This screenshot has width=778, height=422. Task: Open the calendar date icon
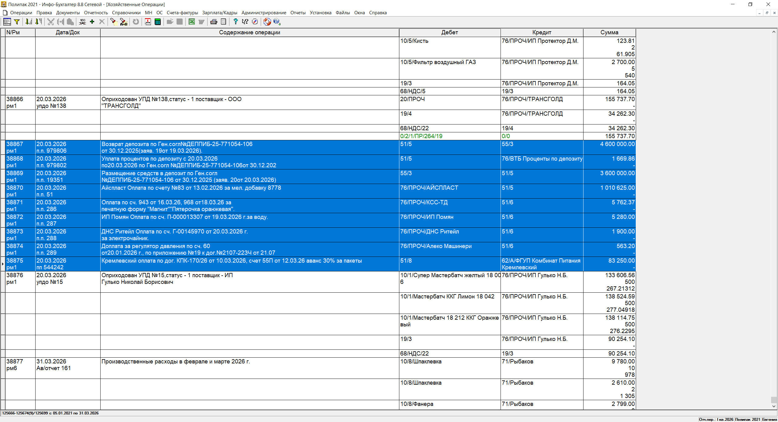148,22
